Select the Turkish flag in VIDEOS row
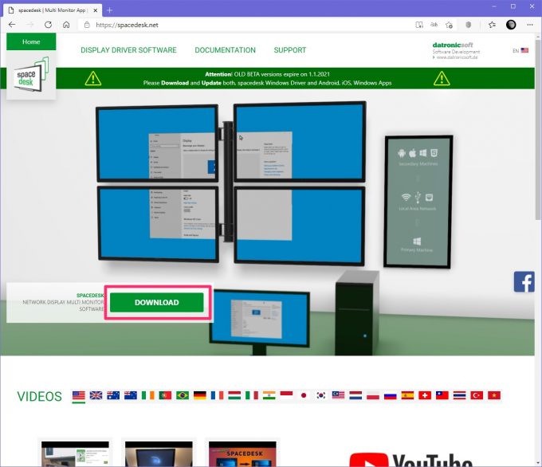This screenshot has height=467, width=542. pyautogui.click(x=477, y=395)
